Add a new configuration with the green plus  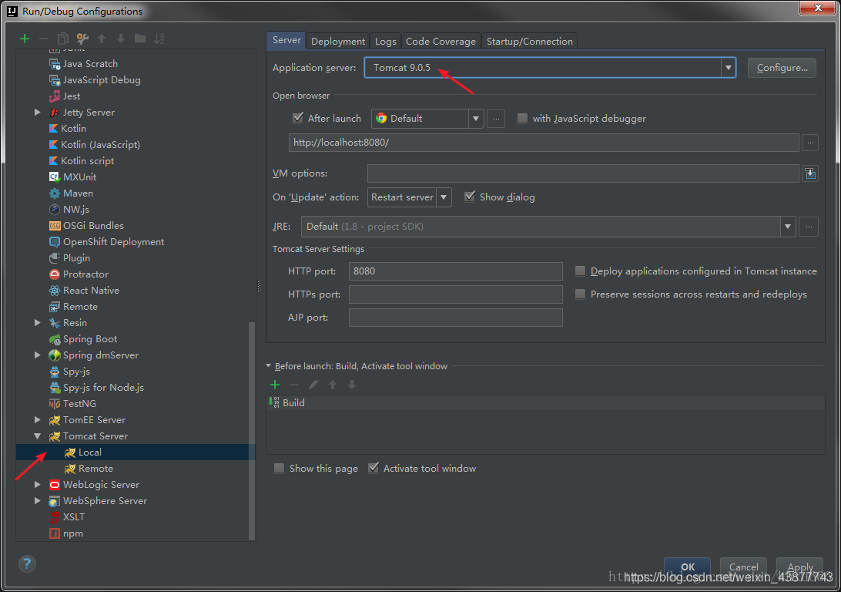point(24,39)
